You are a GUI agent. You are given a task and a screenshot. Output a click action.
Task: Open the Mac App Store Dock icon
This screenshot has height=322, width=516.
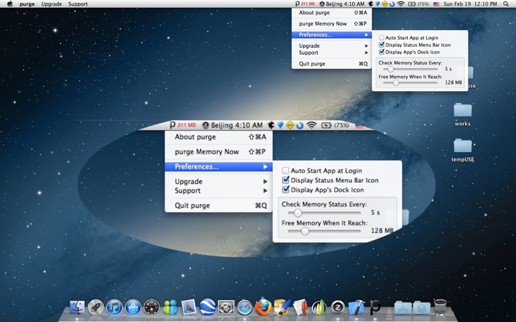tap(133, 308)
